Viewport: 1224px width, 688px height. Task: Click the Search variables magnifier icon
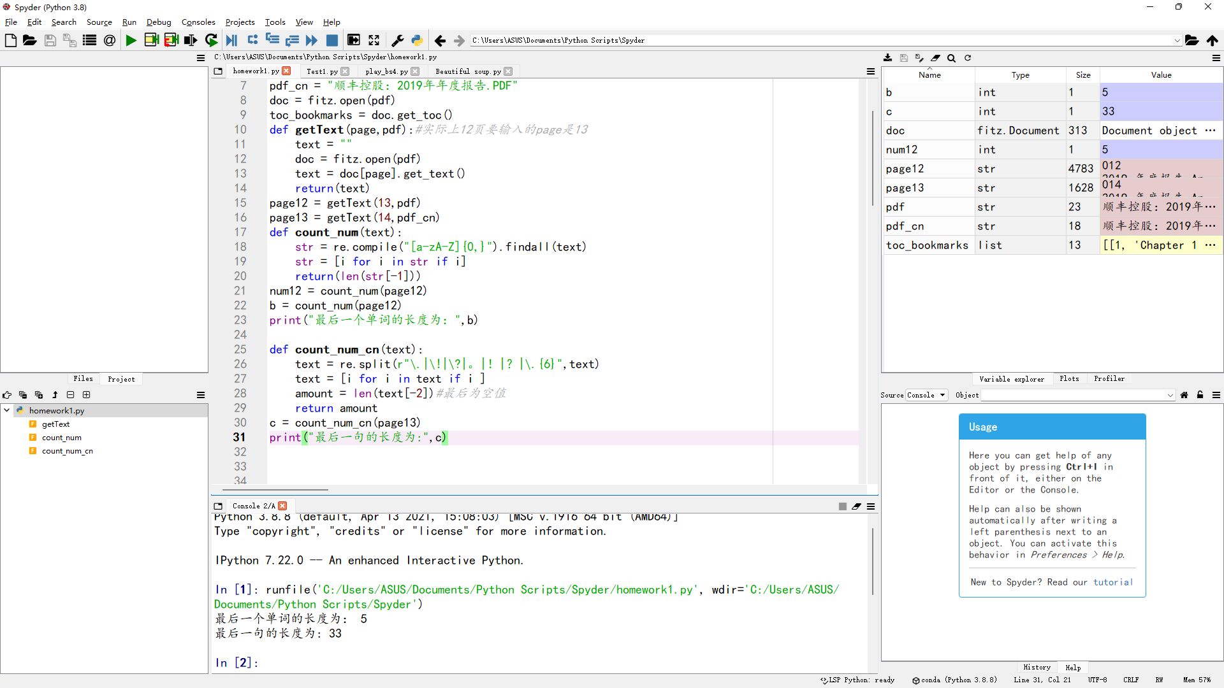[951, 58]
